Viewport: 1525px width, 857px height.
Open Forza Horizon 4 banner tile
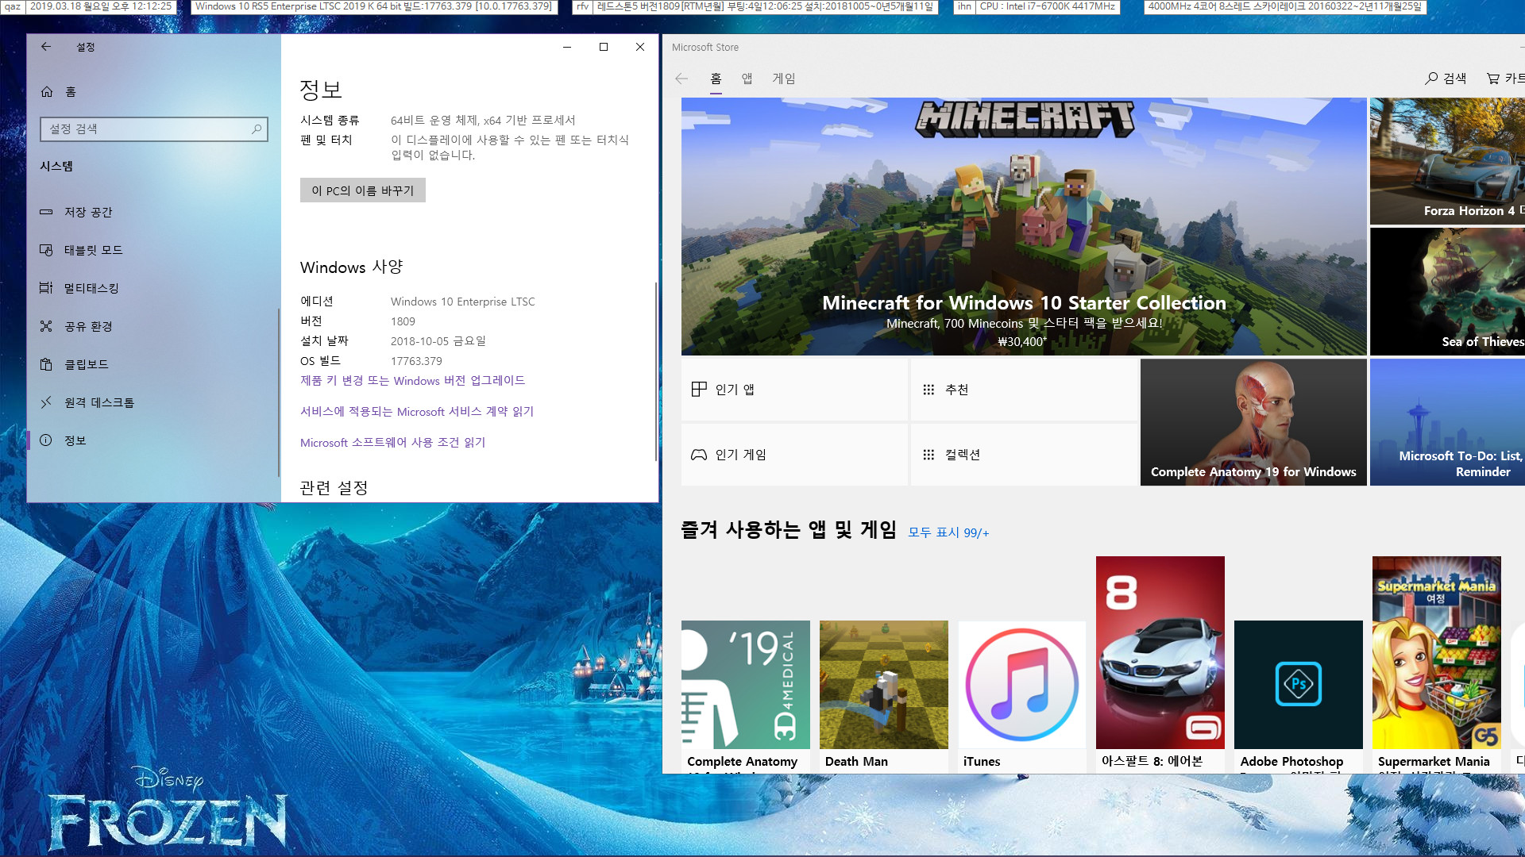pyautogui.click(x=1447, y=161)
